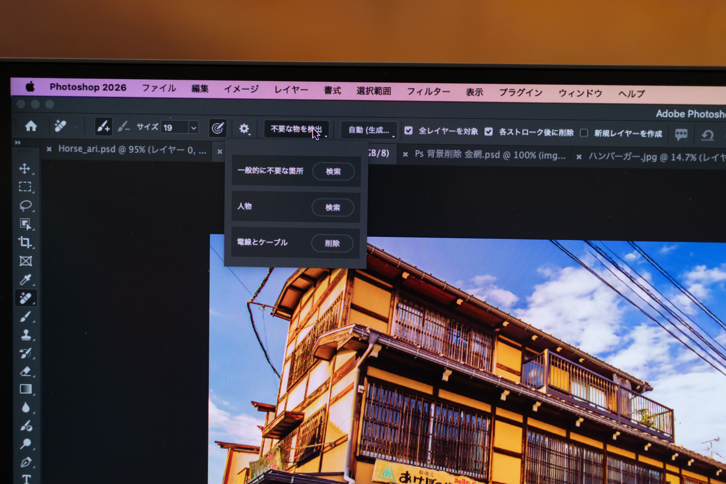Close the ハンバーガー.jpg tab

point(579,157)
